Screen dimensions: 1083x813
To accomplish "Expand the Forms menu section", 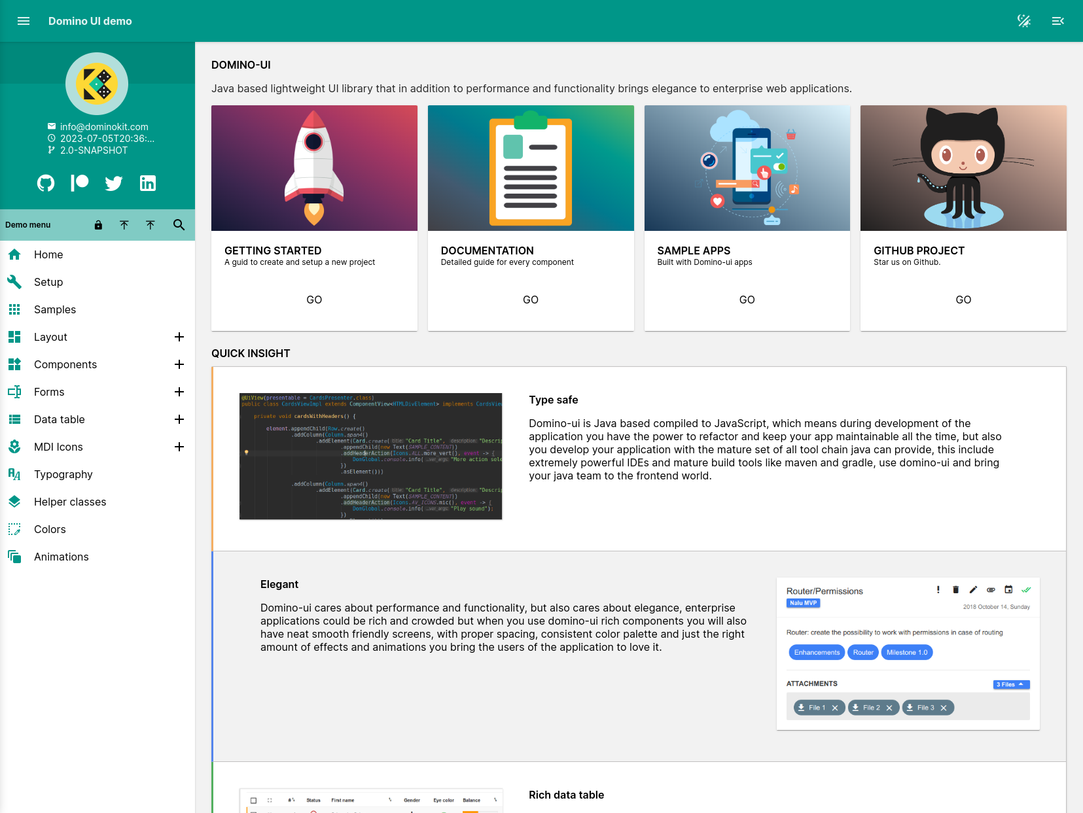I will [179, 392].
